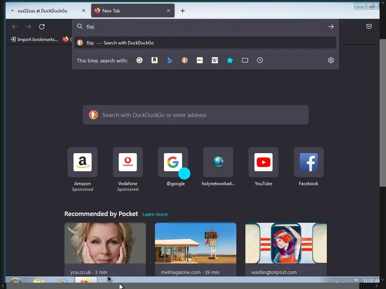Click Import bookmarks in bookmarks toolbar

(34, 39)
